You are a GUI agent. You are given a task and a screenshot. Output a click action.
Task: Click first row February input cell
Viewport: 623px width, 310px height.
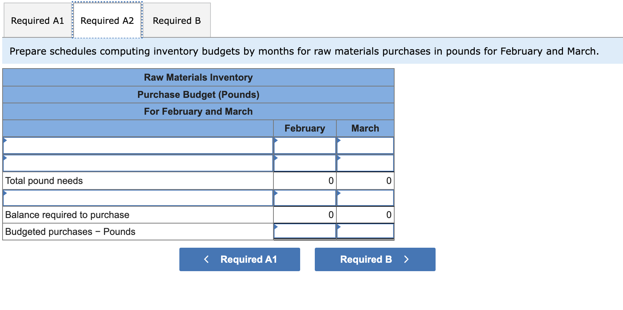coord(305,146)
